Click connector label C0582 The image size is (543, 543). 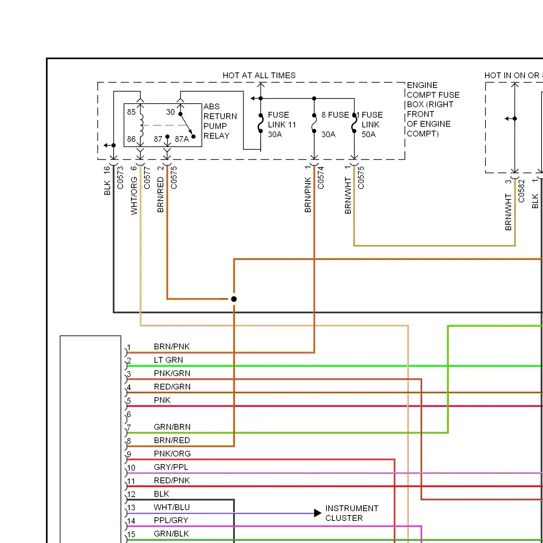(521, 191)
